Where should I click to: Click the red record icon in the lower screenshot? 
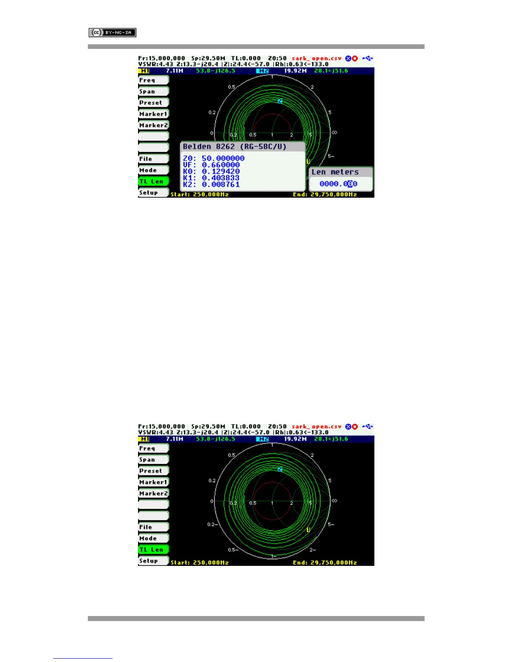click(x=355, y=427)
